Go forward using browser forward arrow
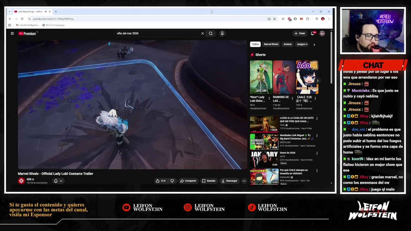 (16, 19)
